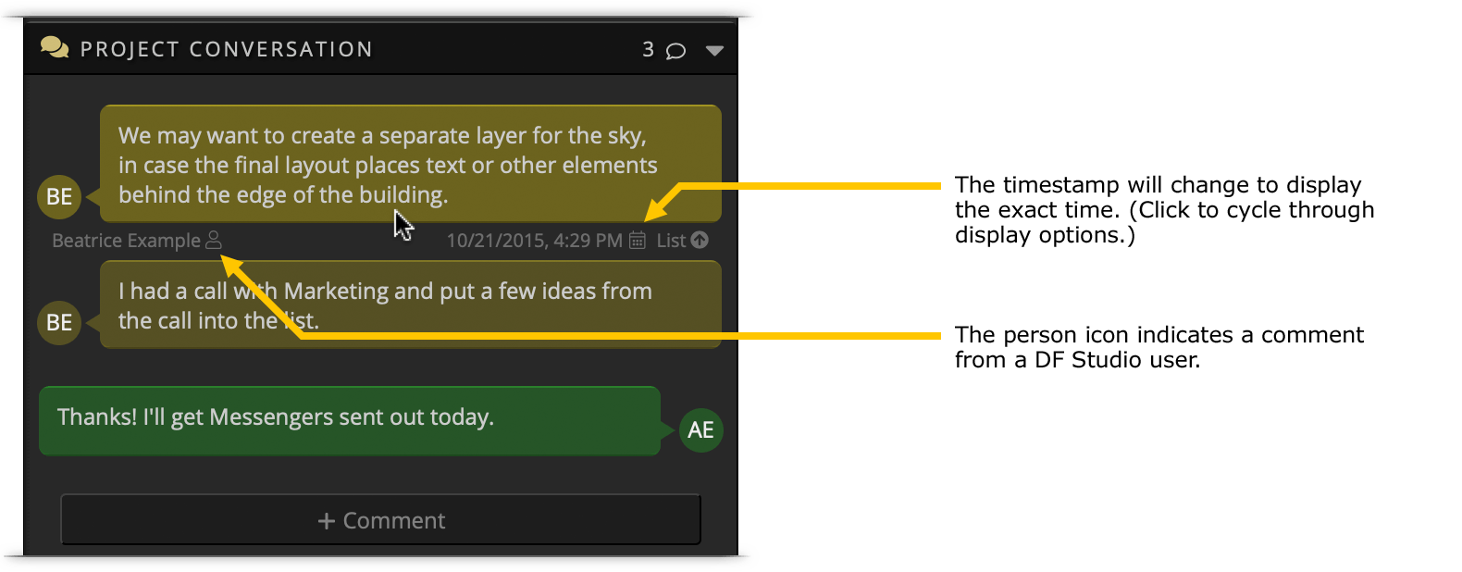Click the calendar icon after the timestamp
Image resolution: width=1462 pixels, height=572 pixels.
pyautogui.click(x=638, y=240)
